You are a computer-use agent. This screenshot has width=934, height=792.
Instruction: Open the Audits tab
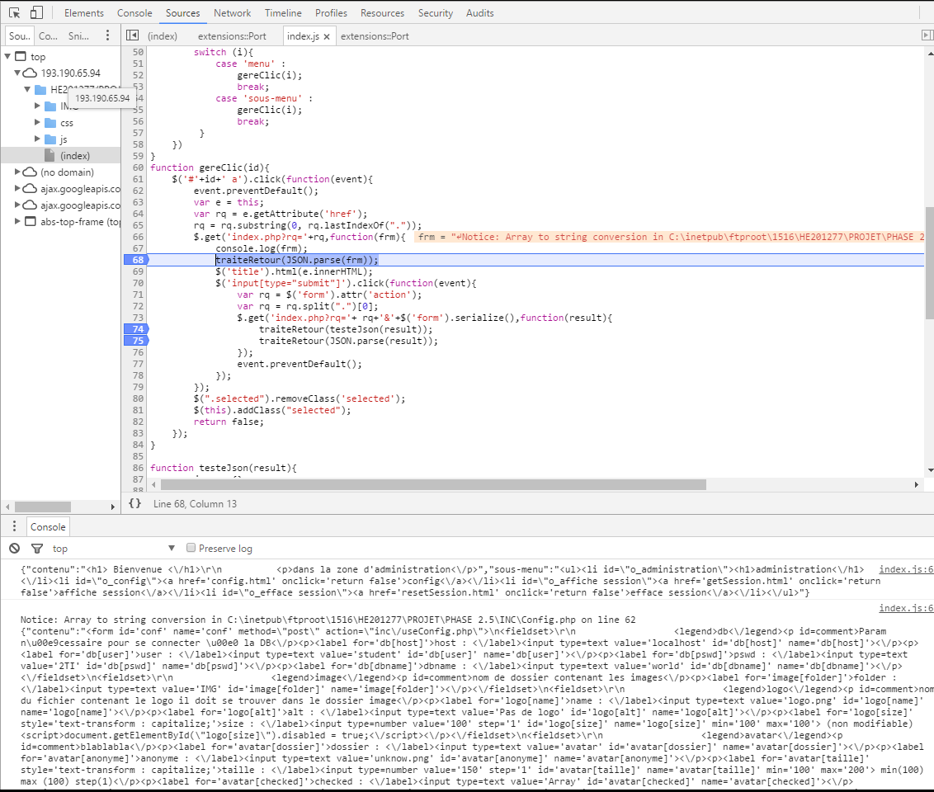tap(480, 12)
